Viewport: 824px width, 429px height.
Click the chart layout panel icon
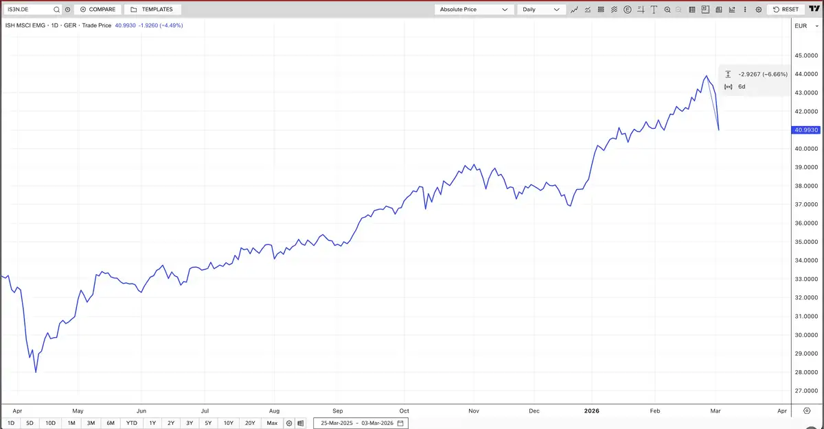[x=705, y=10]
